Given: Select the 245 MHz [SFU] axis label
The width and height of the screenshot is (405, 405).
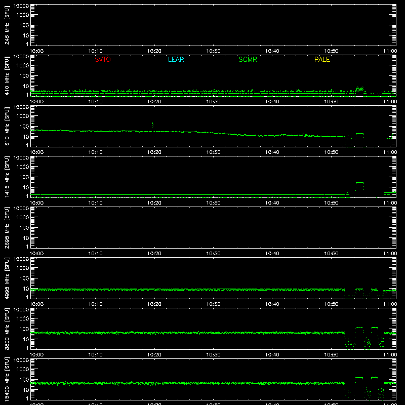Looking at the screenshot, I should point(7,25).
